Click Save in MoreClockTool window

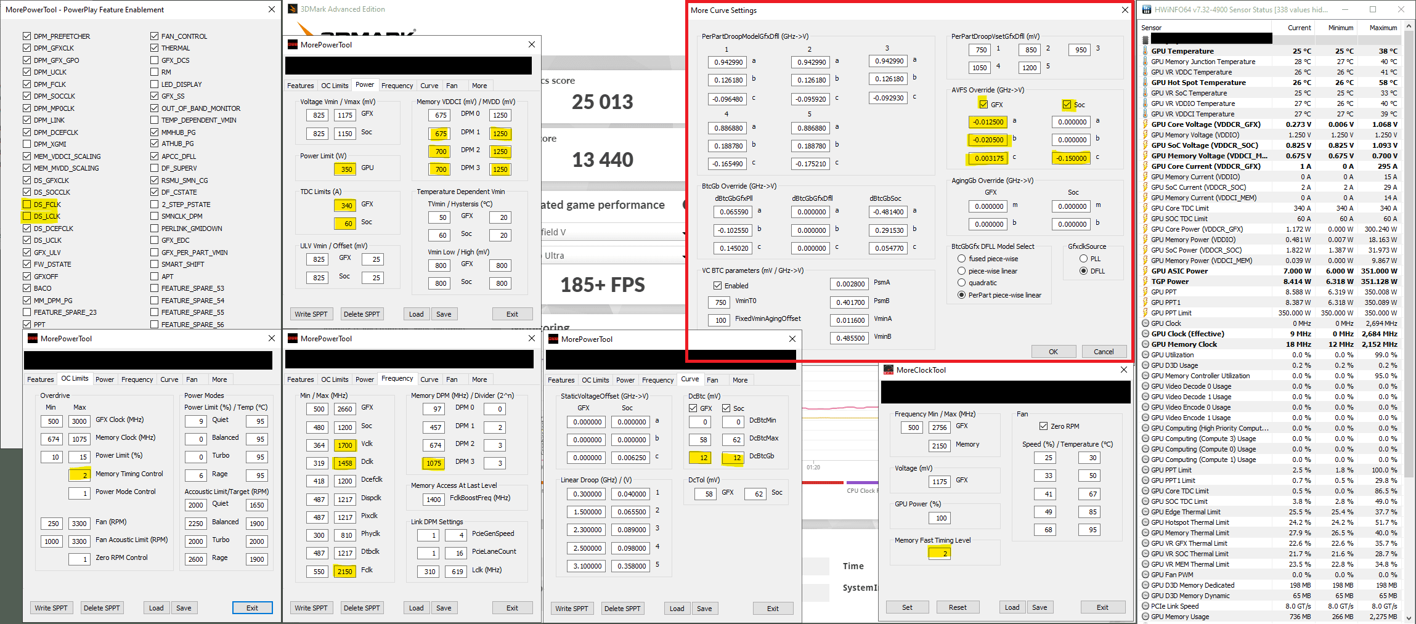[1040, 607]
